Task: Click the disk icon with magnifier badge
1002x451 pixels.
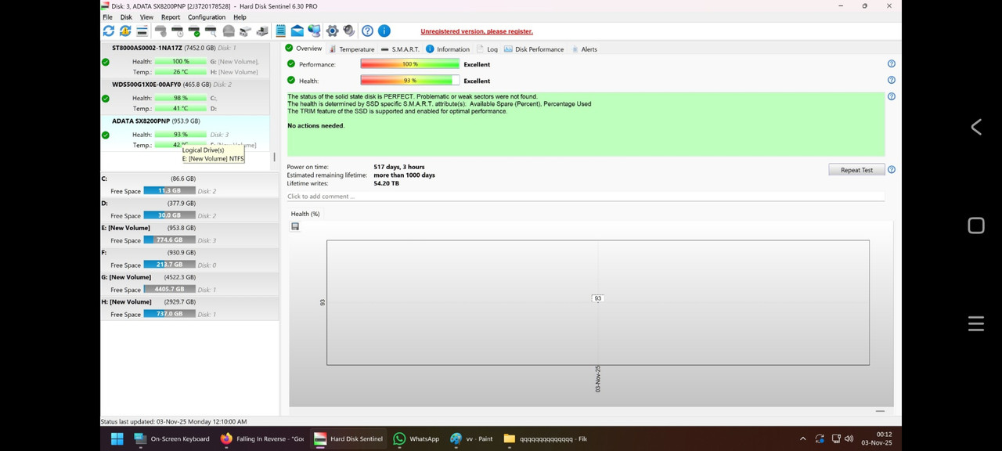Action: pyautogui.click(x=211, y=31)
